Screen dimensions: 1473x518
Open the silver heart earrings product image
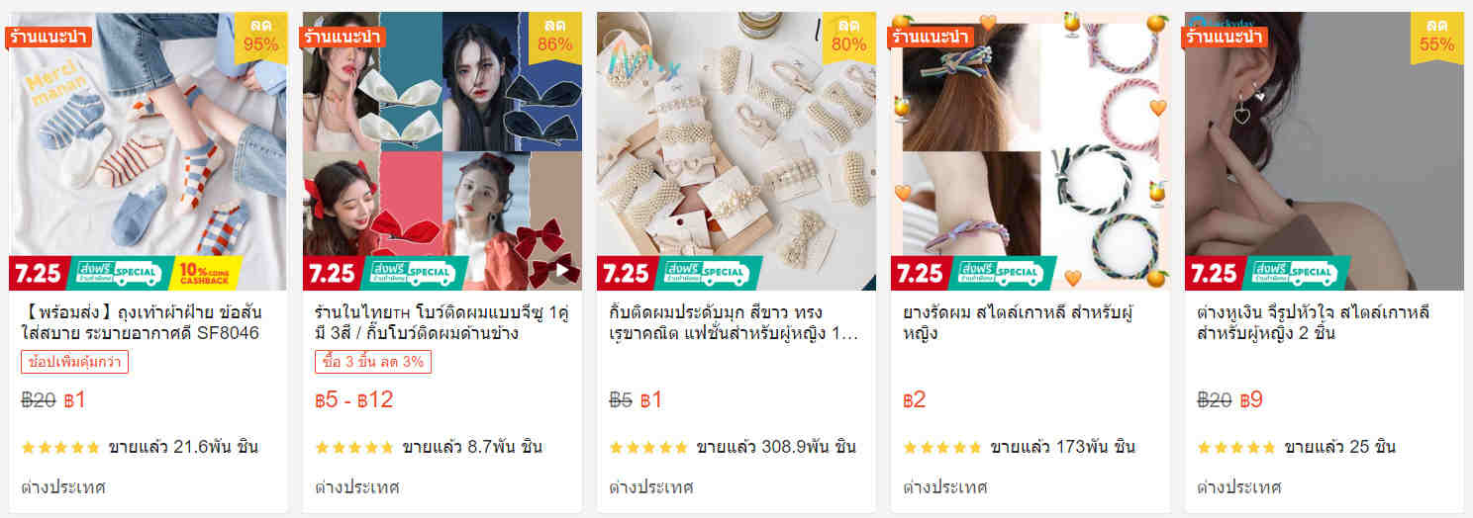coord(1325,151)
